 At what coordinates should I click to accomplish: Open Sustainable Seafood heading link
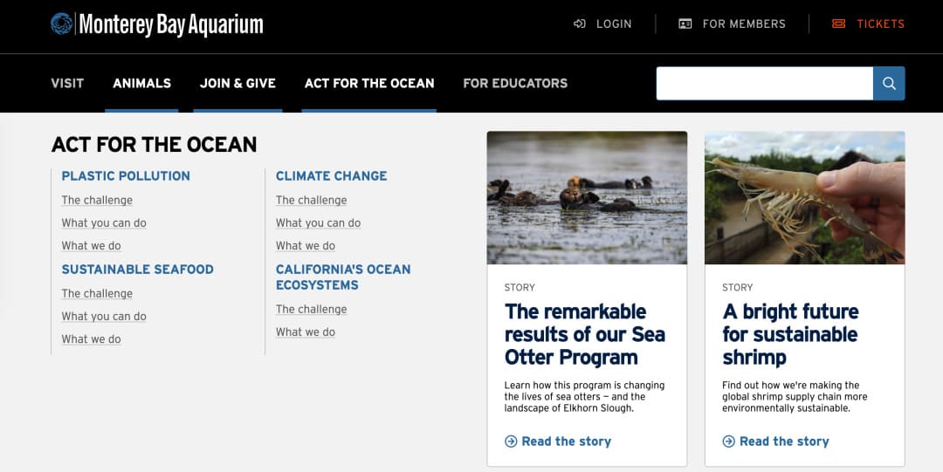(x=137, y=269)
